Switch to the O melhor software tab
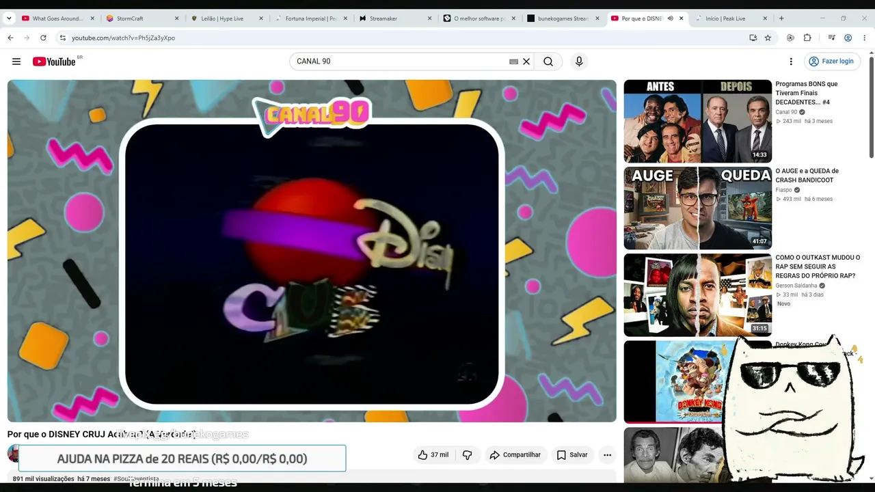Image resolution: width=875 pixels, height=492 pixels. click(481, 18)
